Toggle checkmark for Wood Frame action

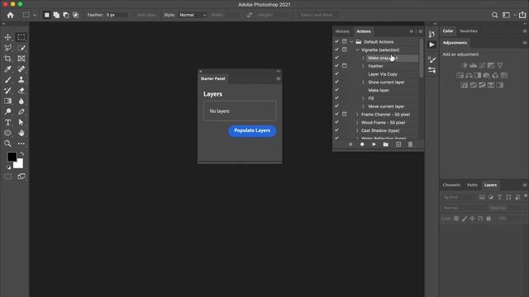pos(336,123)
